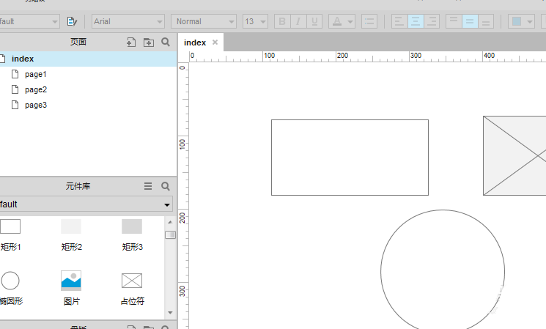Click the bullet list icon in toolbar

pos(369,21)
